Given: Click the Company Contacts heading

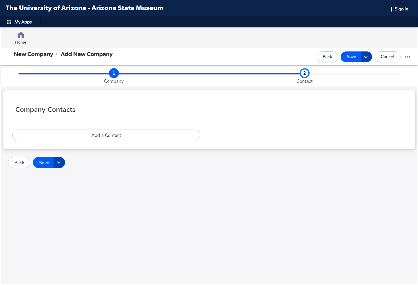Looking at the screenshot, I should (x=45, y=110).
